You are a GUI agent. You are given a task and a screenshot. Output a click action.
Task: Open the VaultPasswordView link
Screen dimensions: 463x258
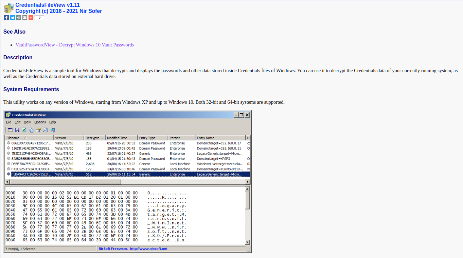[x=75, y=45]
